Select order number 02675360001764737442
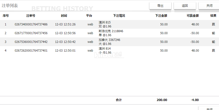The height and width of the screenshot is (110, 219). tap(31, 42)
